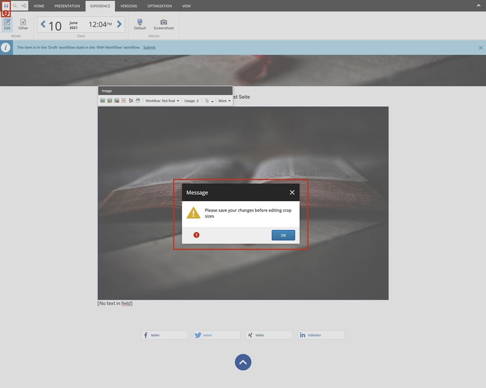The width and height of the screenshot is (486, 388).
Task: Click the first image icon in Image toolbar
Action: (103, 101)
